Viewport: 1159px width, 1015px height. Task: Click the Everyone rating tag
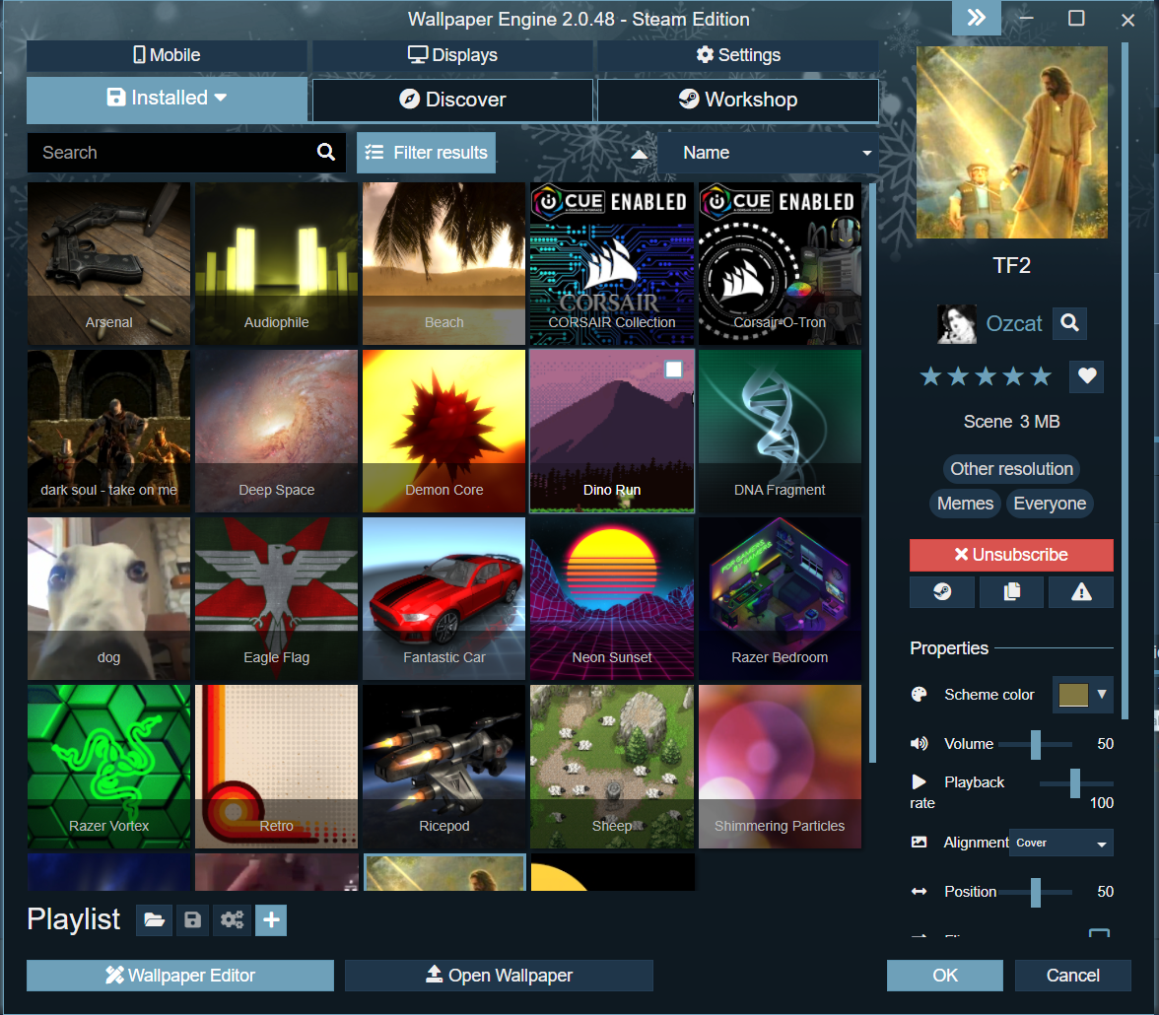tap(1050, 504)
